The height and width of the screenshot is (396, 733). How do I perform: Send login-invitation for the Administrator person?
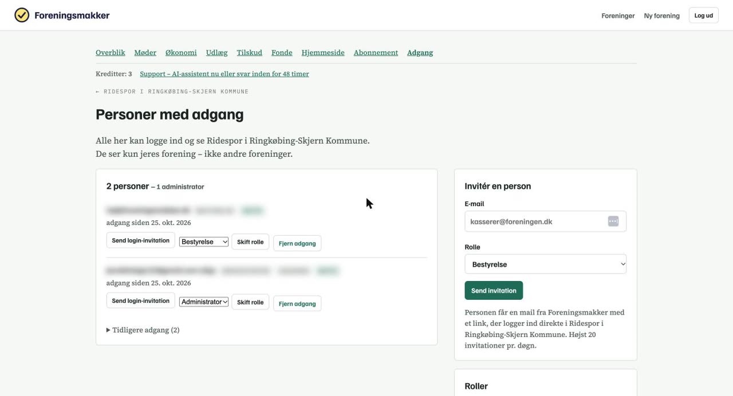coord(141,300)
